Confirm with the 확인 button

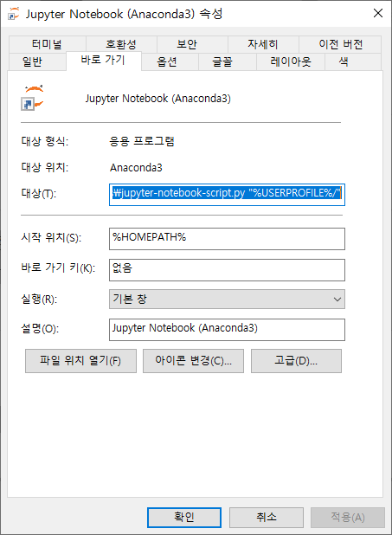[x=184, y=518]
